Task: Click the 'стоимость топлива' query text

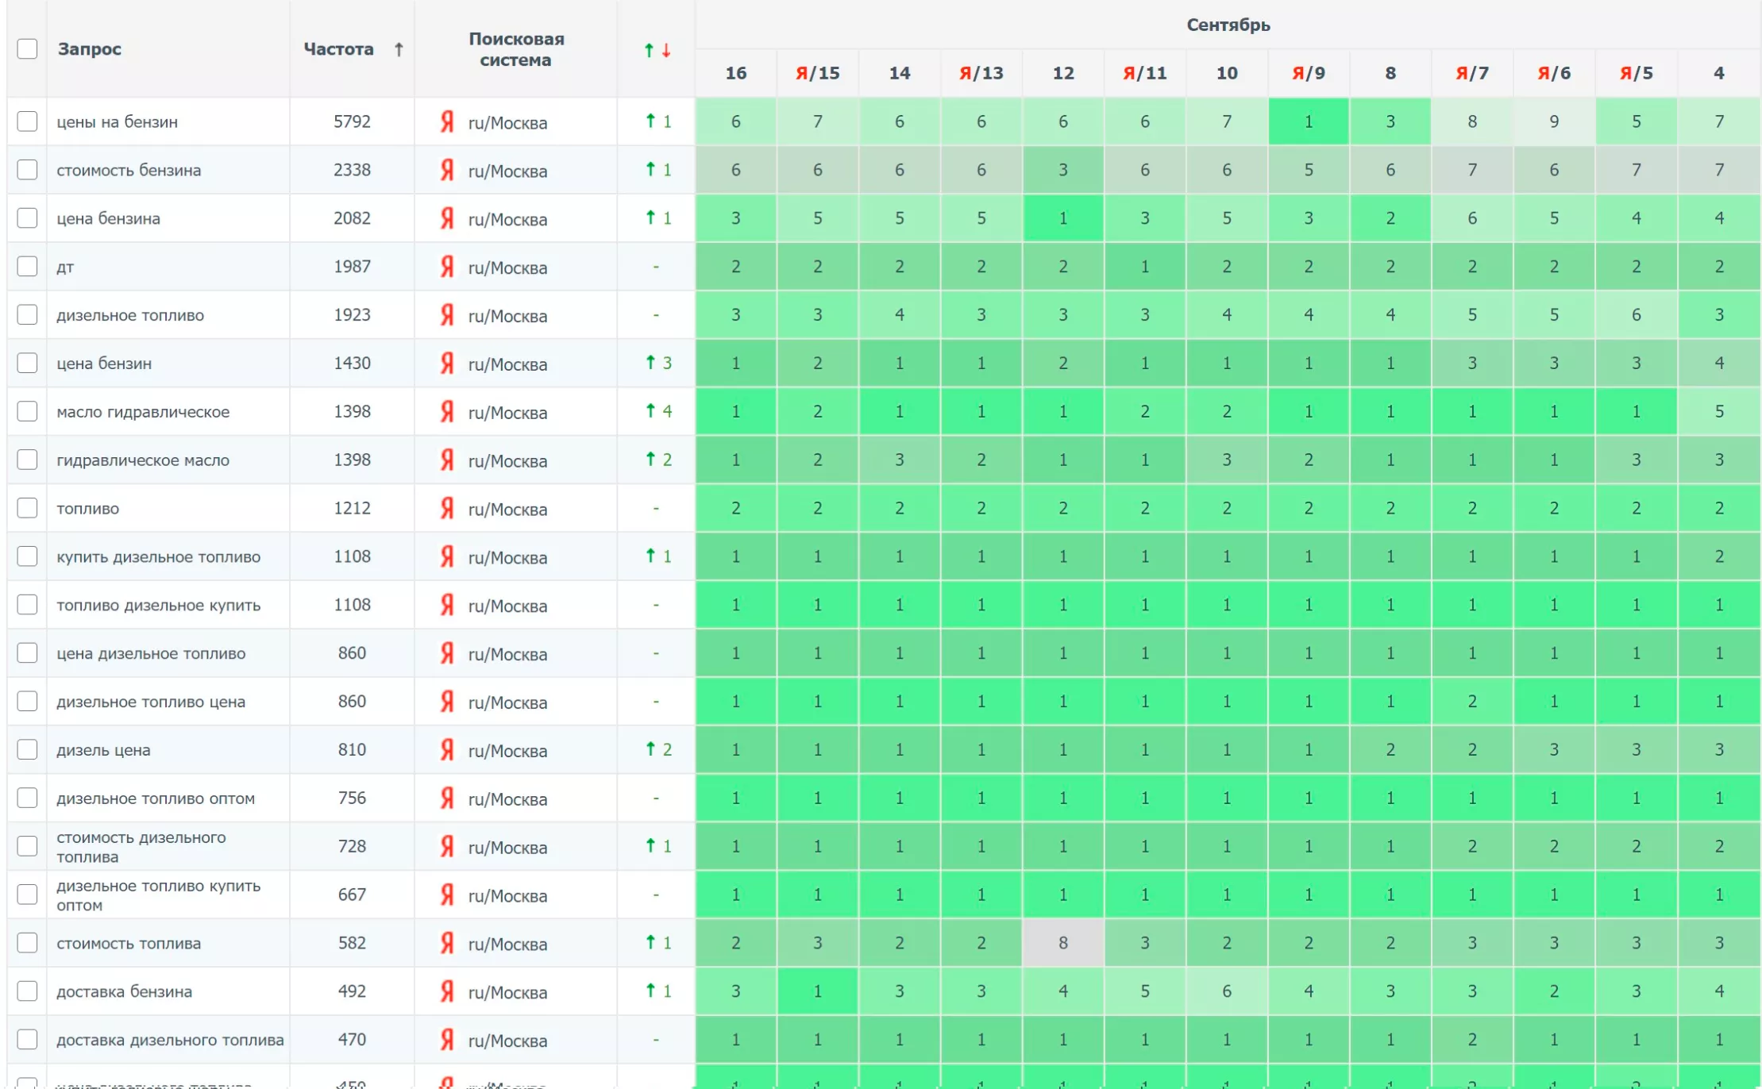Action: pos(129,943)
